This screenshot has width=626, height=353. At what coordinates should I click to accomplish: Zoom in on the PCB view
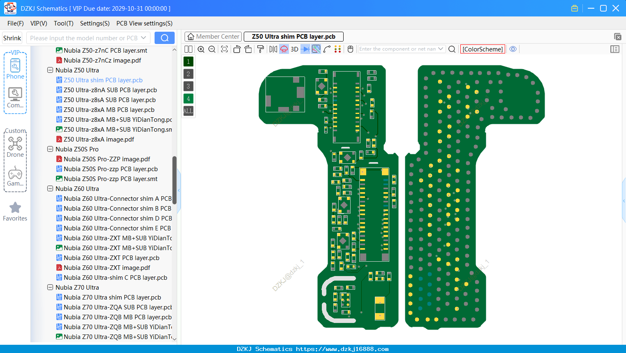tap(201, 49)
